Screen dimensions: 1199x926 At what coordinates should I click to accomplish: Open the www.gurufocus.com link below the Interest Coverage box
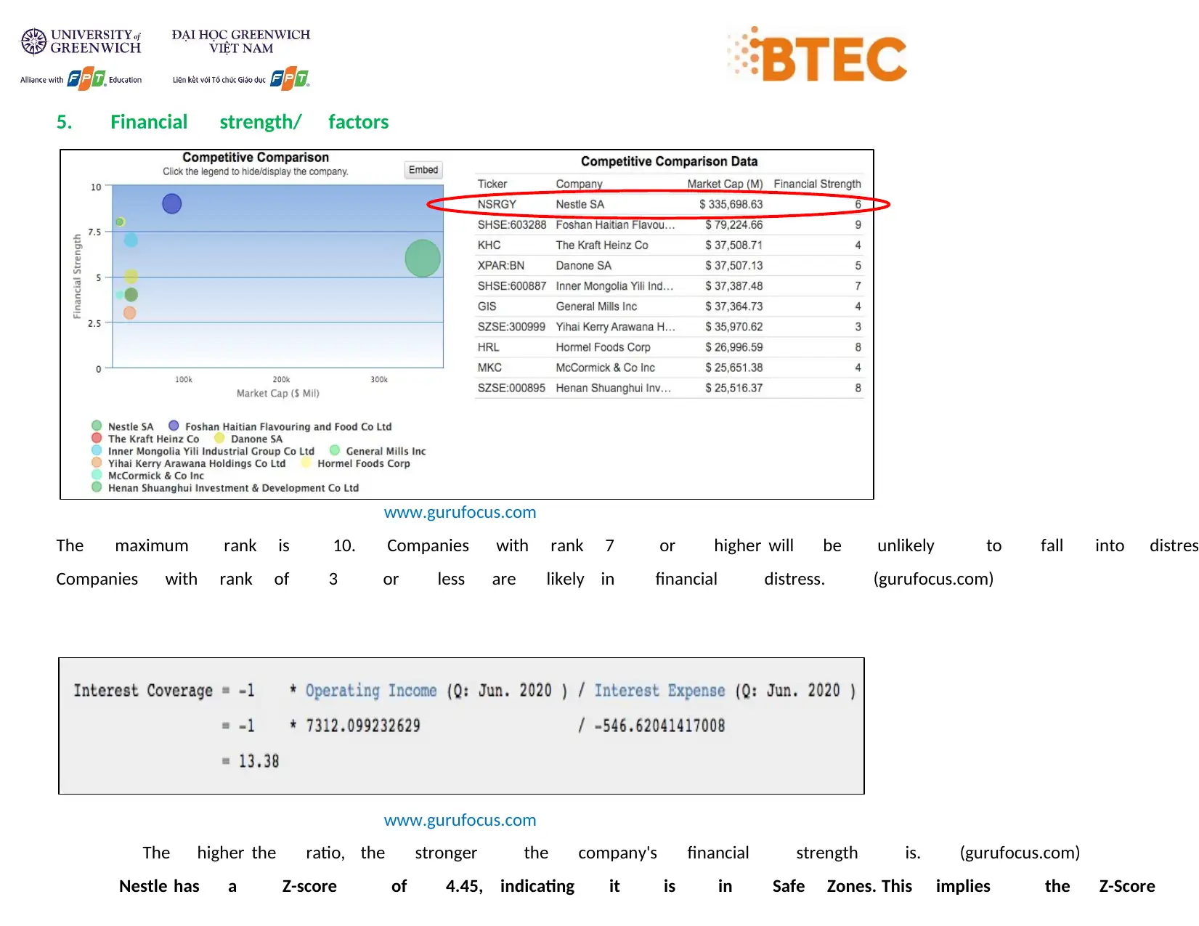tap(460, 821)
